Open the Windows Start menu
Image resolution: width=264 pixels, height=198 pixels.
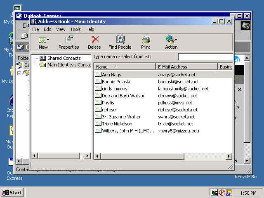point(12,193)
